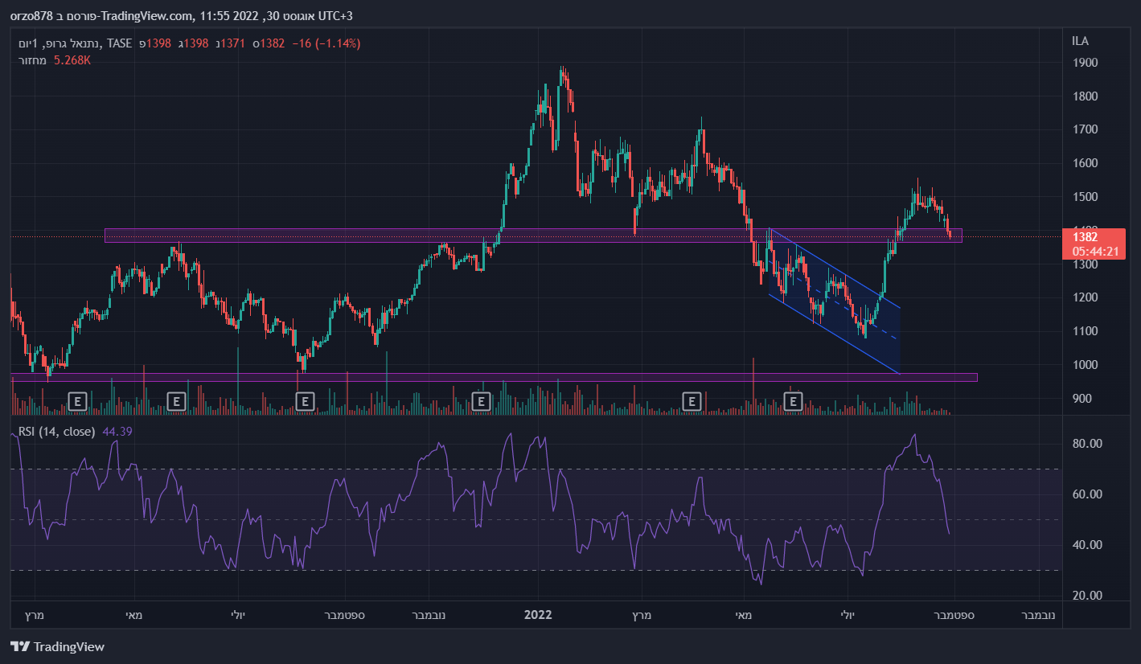Click the מרץ label after 2022
The height and width of the screenshot is (664, 1141).
(640, 615)
